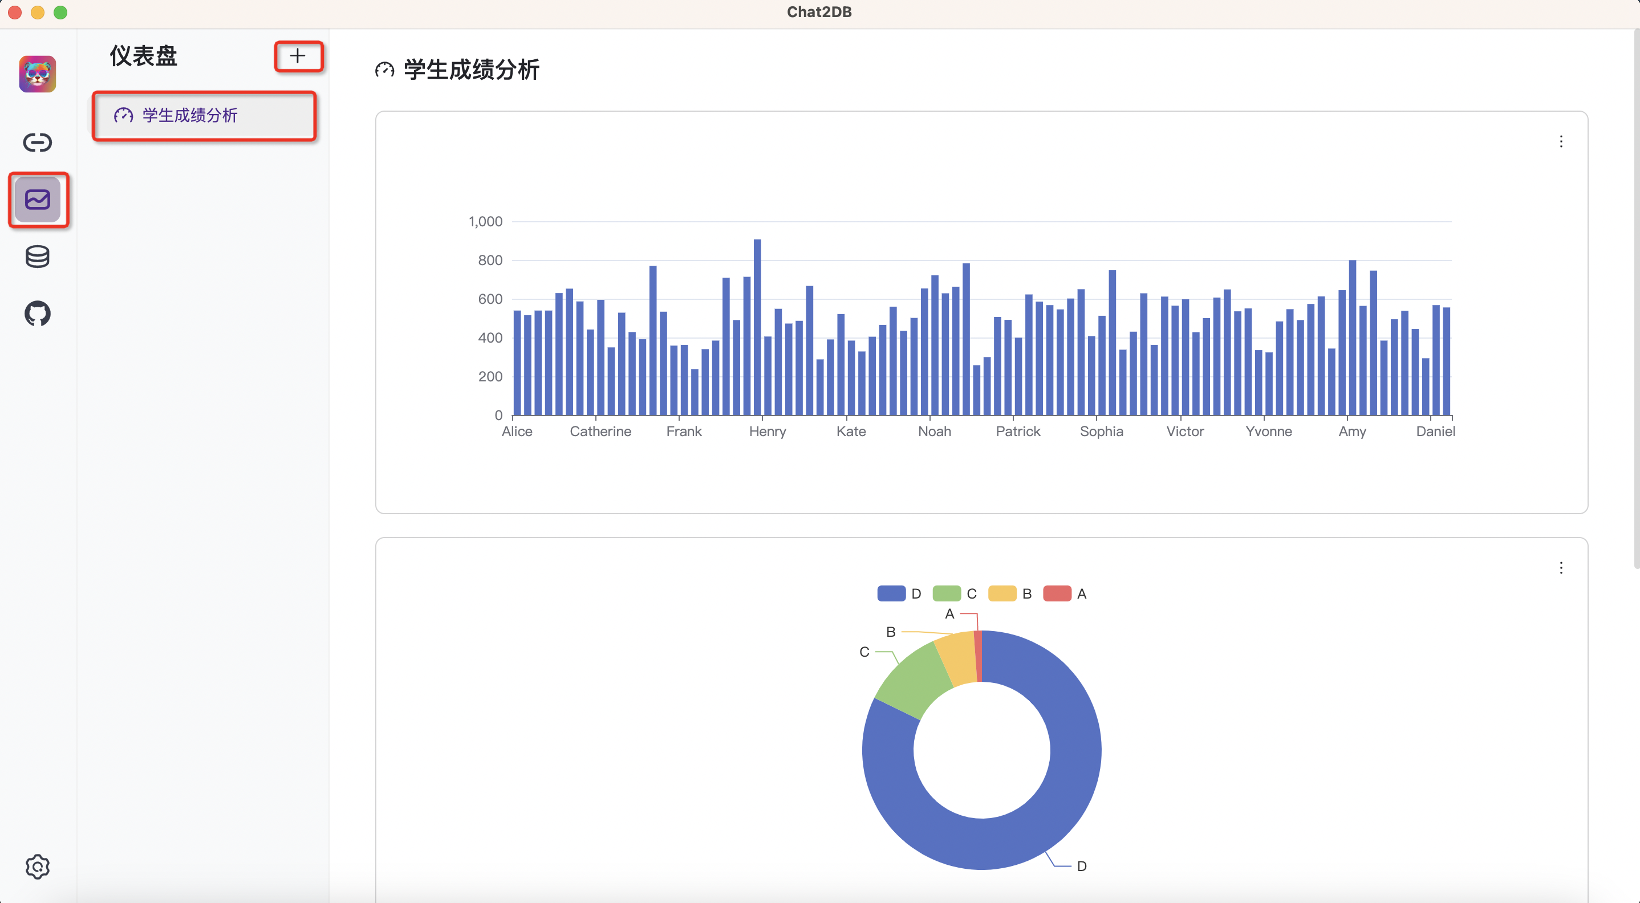The height and width of the screenshot is (903, 1640).
Task: Click the A label above the donut
Action: tap(949, 614)
